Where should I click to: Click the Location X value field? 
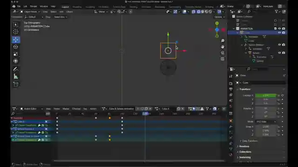[266, 96]
